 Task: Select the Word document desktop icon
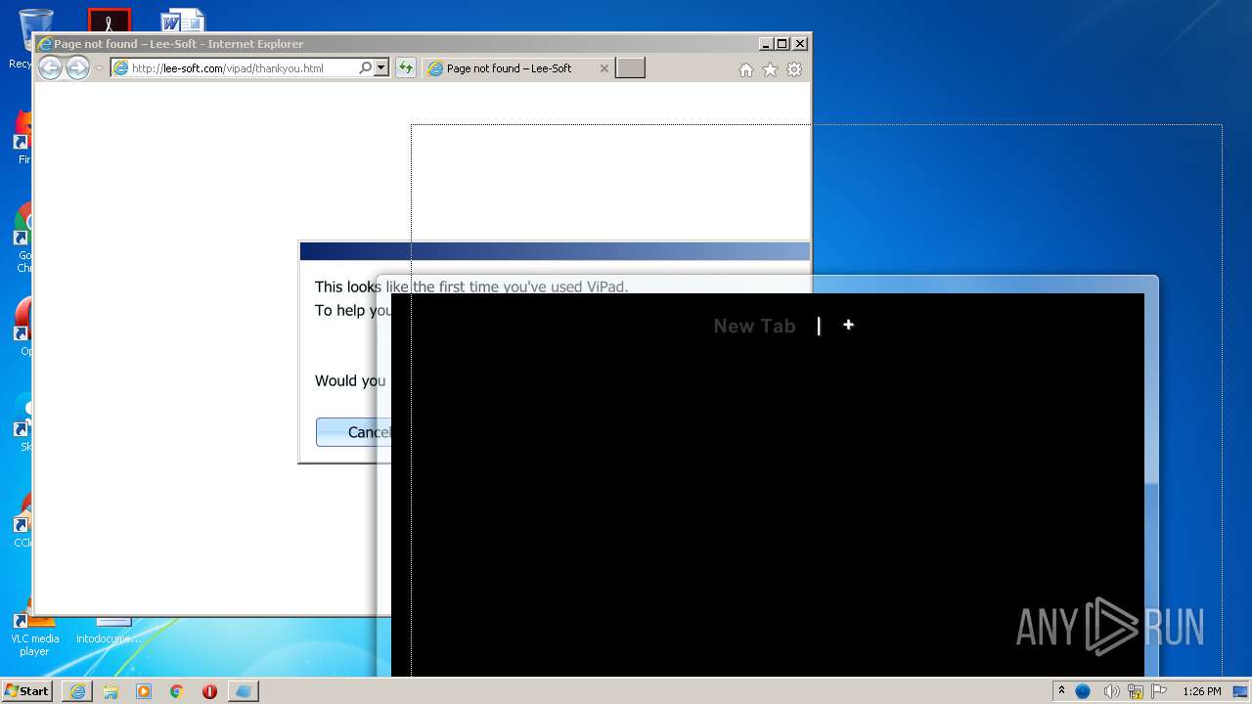tap(183, 20)
